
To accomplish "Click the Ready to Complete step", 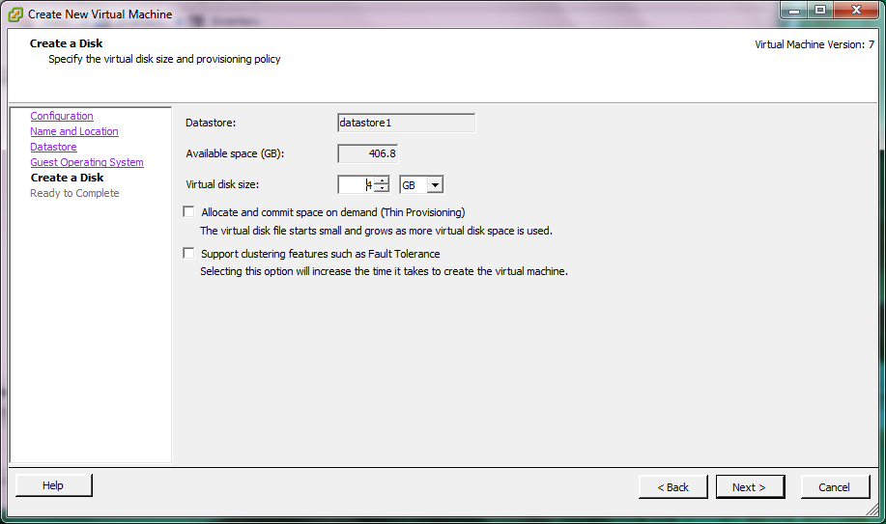I will (74, 193).
